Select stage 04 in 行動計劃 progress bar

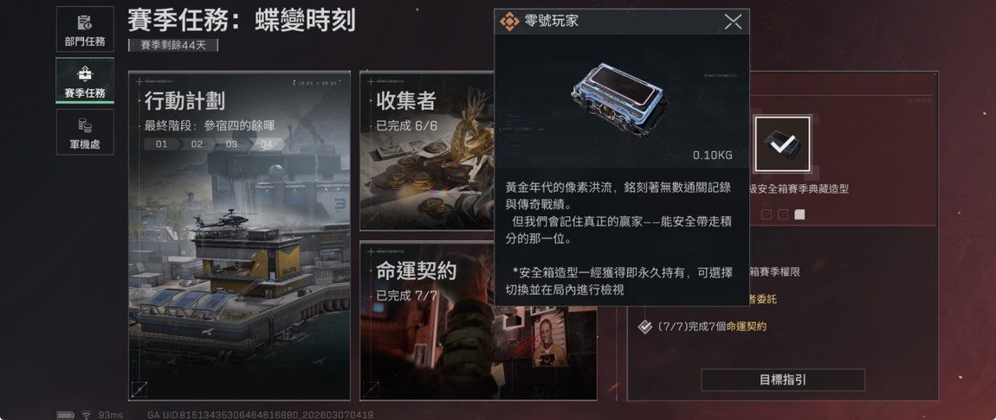(x=266, y=144)
